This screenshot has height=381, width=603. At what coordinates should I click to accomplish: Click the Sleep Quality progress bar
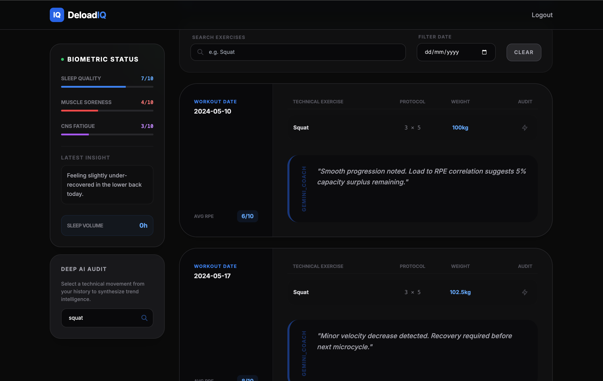[107, 87]
